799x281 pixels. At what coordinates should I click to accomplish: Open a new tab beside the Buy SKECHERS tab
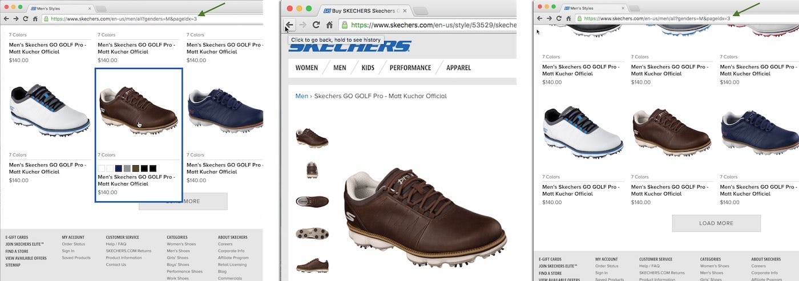pyautogui.click(x=420, y=11)
